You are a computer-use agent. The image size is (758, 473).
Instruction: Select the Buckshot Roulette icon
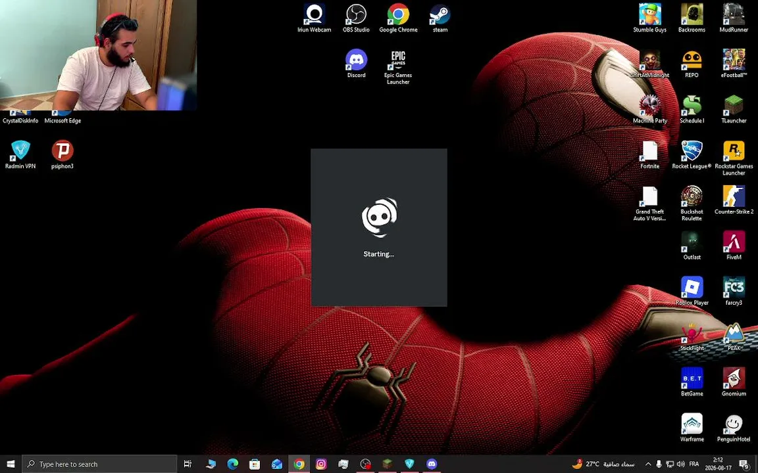pyautogui.click(x=692, y=203)
